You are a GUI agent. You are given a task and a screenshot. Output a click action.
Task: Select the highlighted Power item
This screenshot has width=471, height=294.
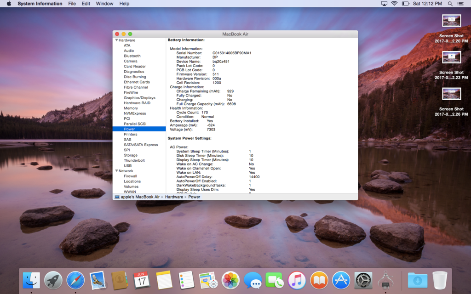point(139,129)
